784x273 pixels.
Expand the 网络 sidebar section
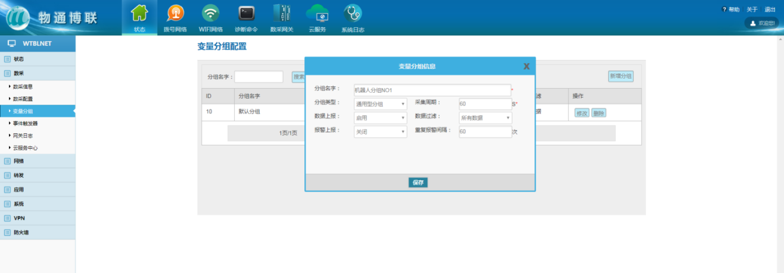point(19,161)
